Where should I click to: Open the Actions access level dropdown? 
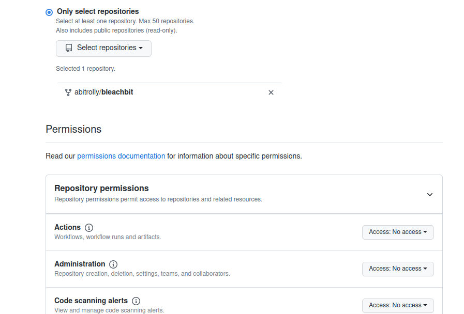coord(398,232)
